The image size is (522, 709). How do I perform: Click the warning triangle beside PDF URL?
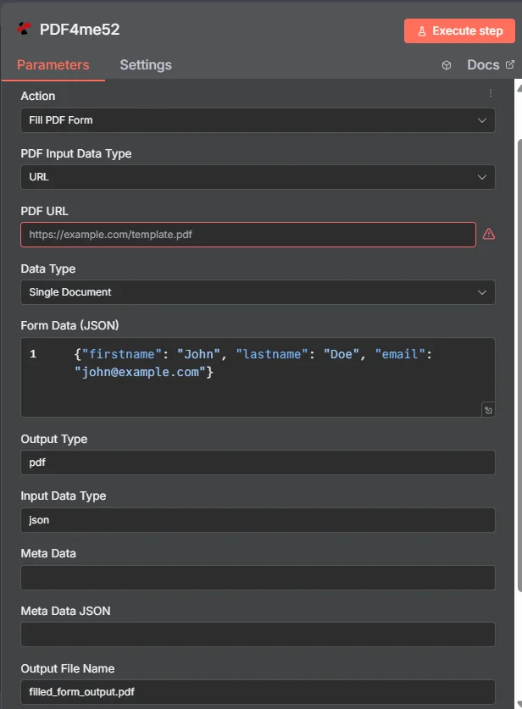click(488, 235)
